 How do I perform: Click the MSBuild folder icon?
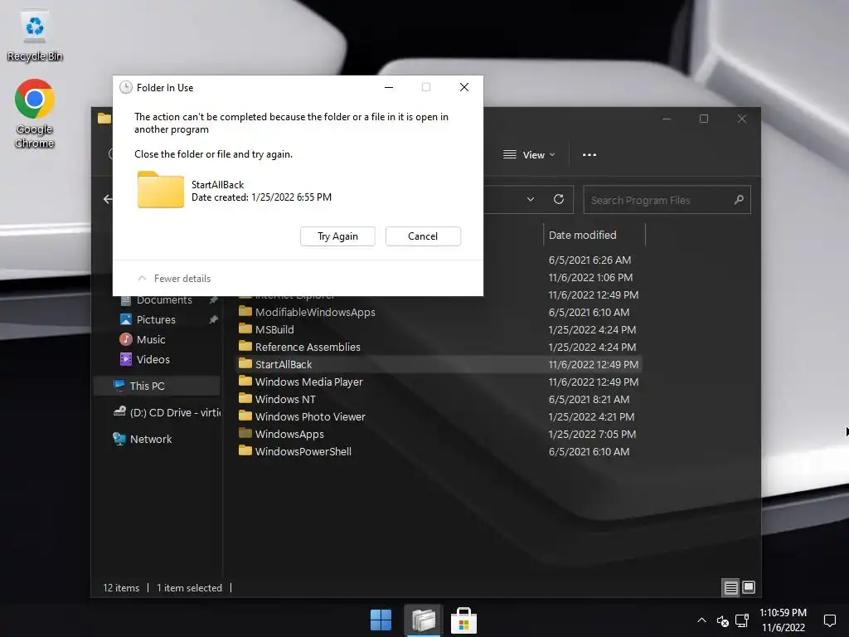click(x=245, y=328)
